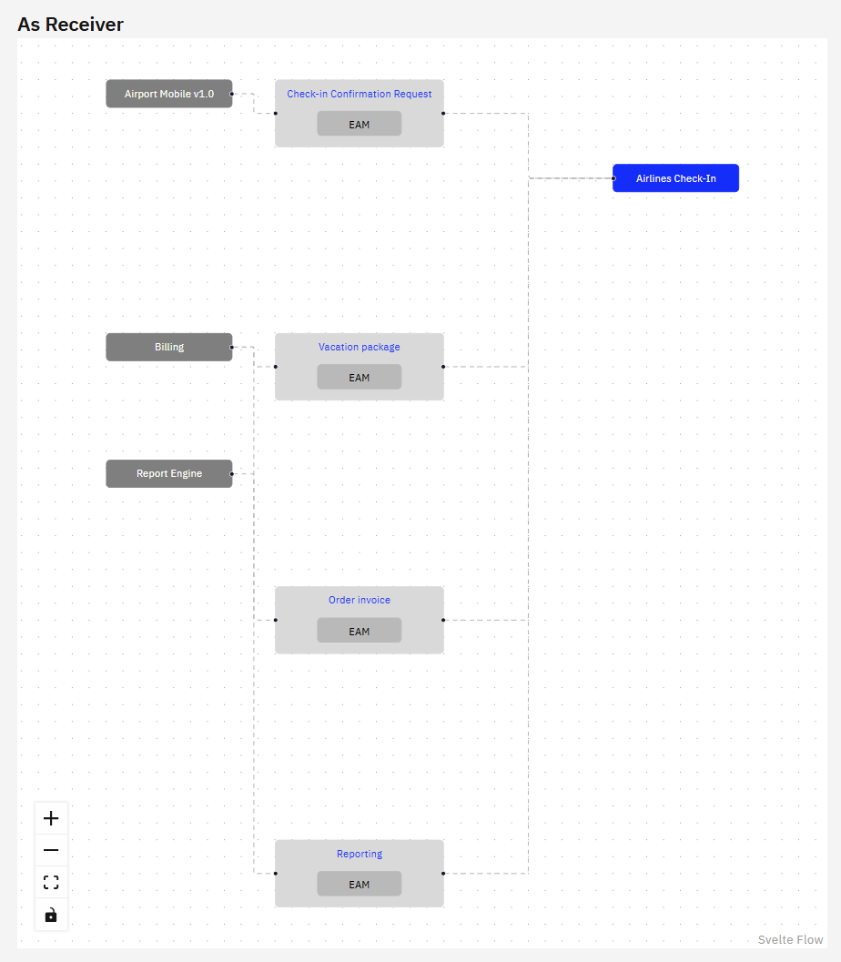This screenshot has width=841, height=962.
Task: Click the Report Engine node
Action: pyautogui.click(x=169, y=473)
